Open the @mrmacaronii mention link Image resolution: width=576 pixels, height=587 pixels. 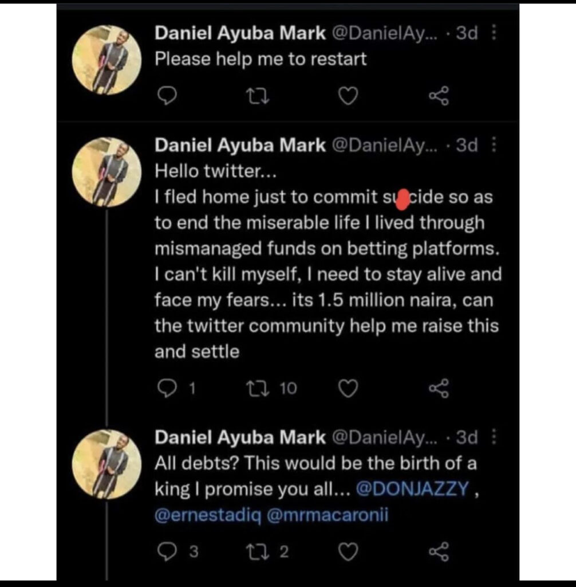pyautogui.click(x=328, y=515)
